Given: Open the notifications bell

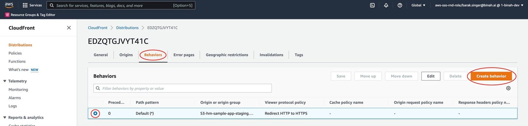Looking at the screenshot, I should pyautogui.click(x=386, y=5).
